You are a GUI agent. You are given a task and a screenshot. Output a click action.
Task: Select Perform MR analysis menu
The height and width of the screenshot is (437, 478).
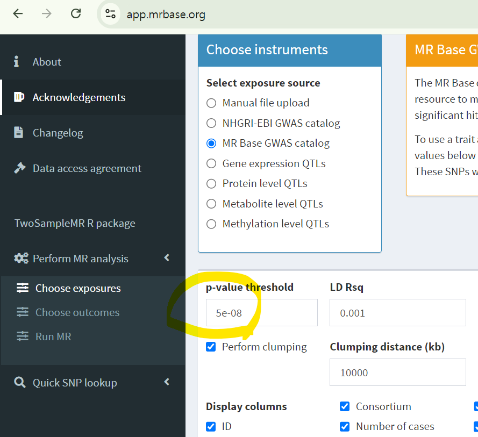click(x=81, y=259)
